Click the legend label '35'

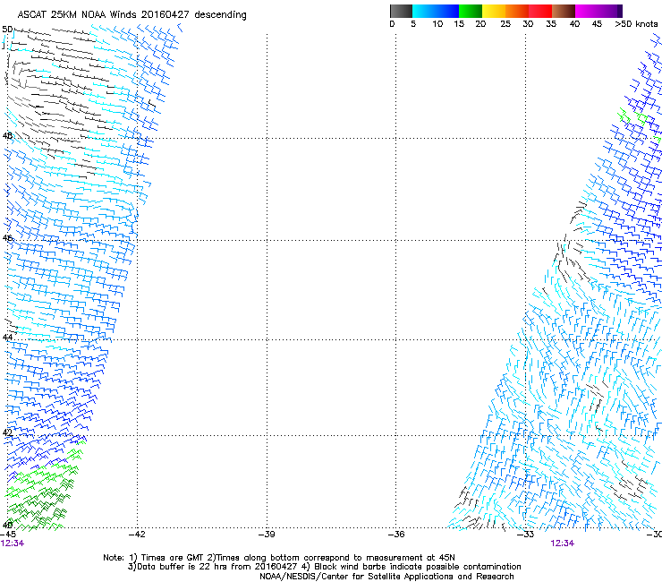[x=551, y=24]
